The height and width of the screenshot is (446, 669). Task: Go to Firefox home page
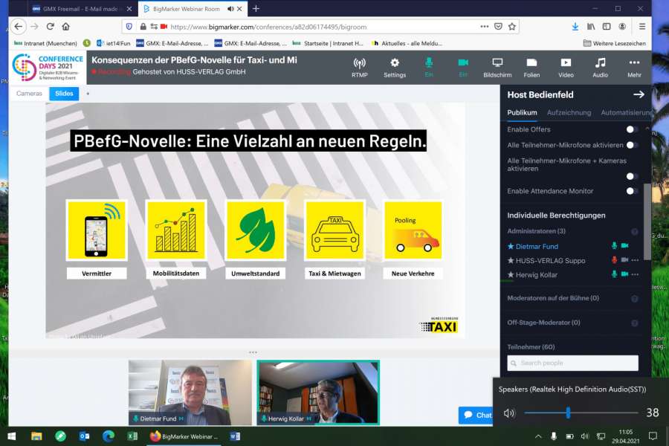65,27
